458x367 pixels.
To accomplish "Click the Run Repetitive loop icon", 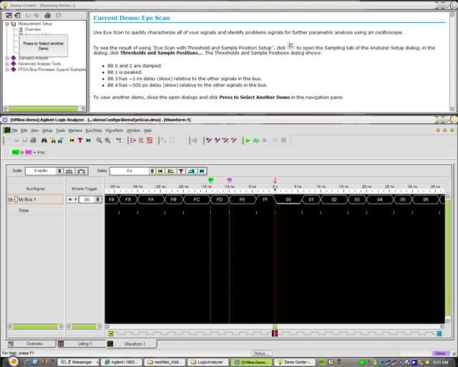I will coord(256,140).
